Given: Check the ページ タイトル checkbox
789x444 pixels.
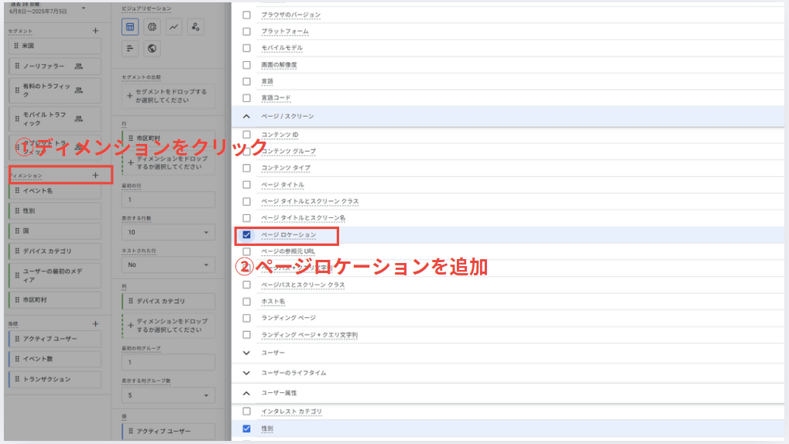Looking at the screenshot, I should [x=246, y=185].
